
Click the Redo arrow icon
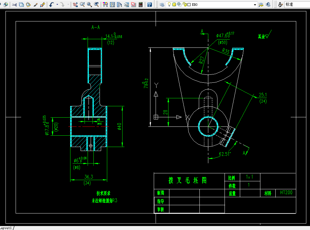pos(62,5)
